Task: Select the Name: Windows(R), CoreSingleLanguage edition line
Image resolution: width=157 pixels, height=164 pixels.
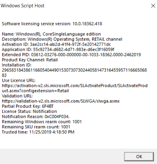Action: [x=51, y=34]
